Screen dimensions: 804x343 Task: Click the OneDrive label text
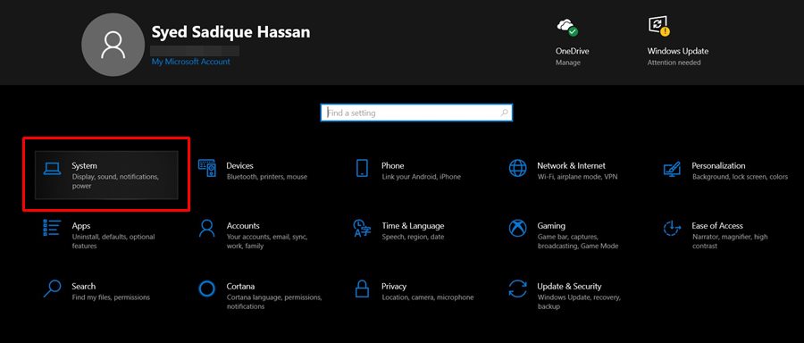click(x=573, y=51)
